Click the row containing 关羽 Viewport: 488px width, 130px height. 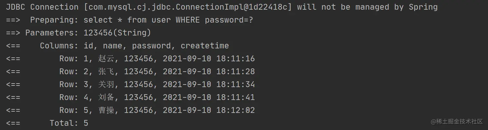point(130,85)
